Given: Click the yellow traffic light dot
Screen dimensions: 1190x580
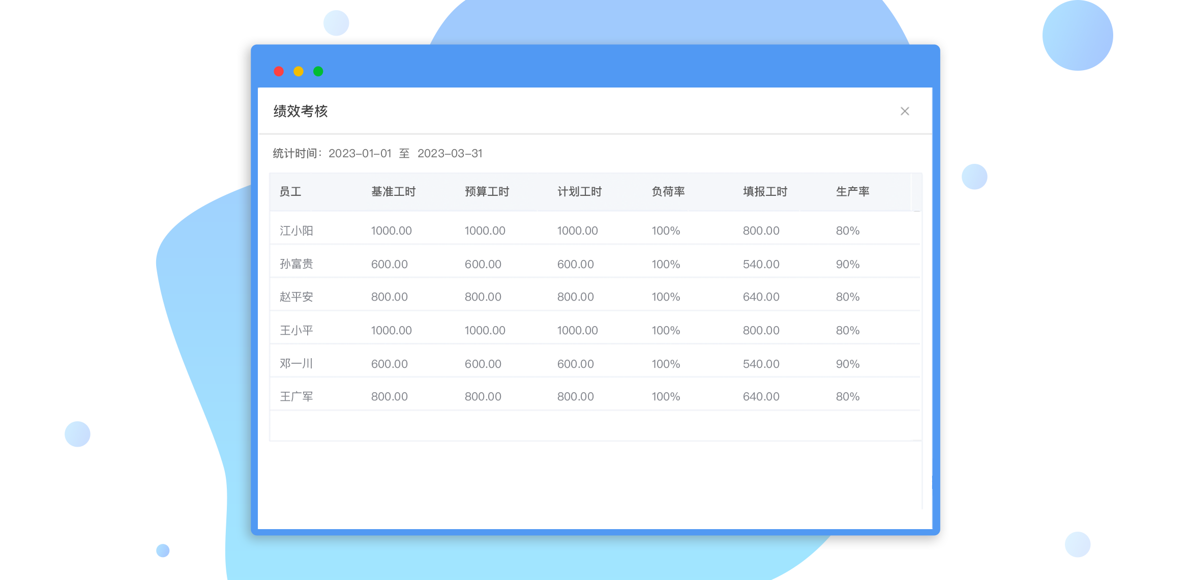Looking at the screenshot, I should [x=298, y=71].
